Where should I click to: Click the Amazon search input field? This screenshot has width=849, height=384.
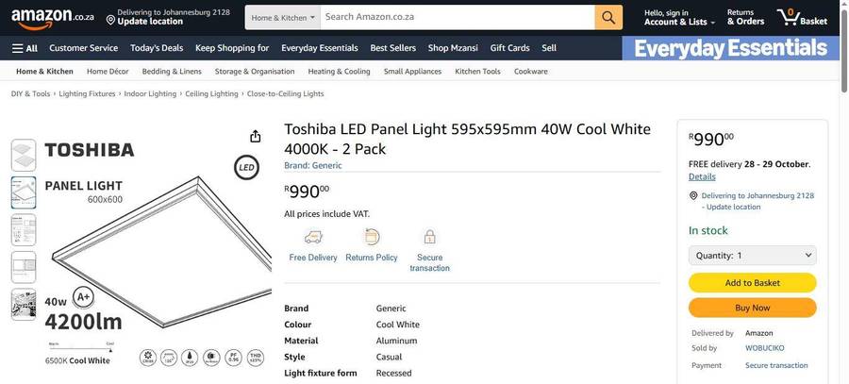[x=458, y=17]
